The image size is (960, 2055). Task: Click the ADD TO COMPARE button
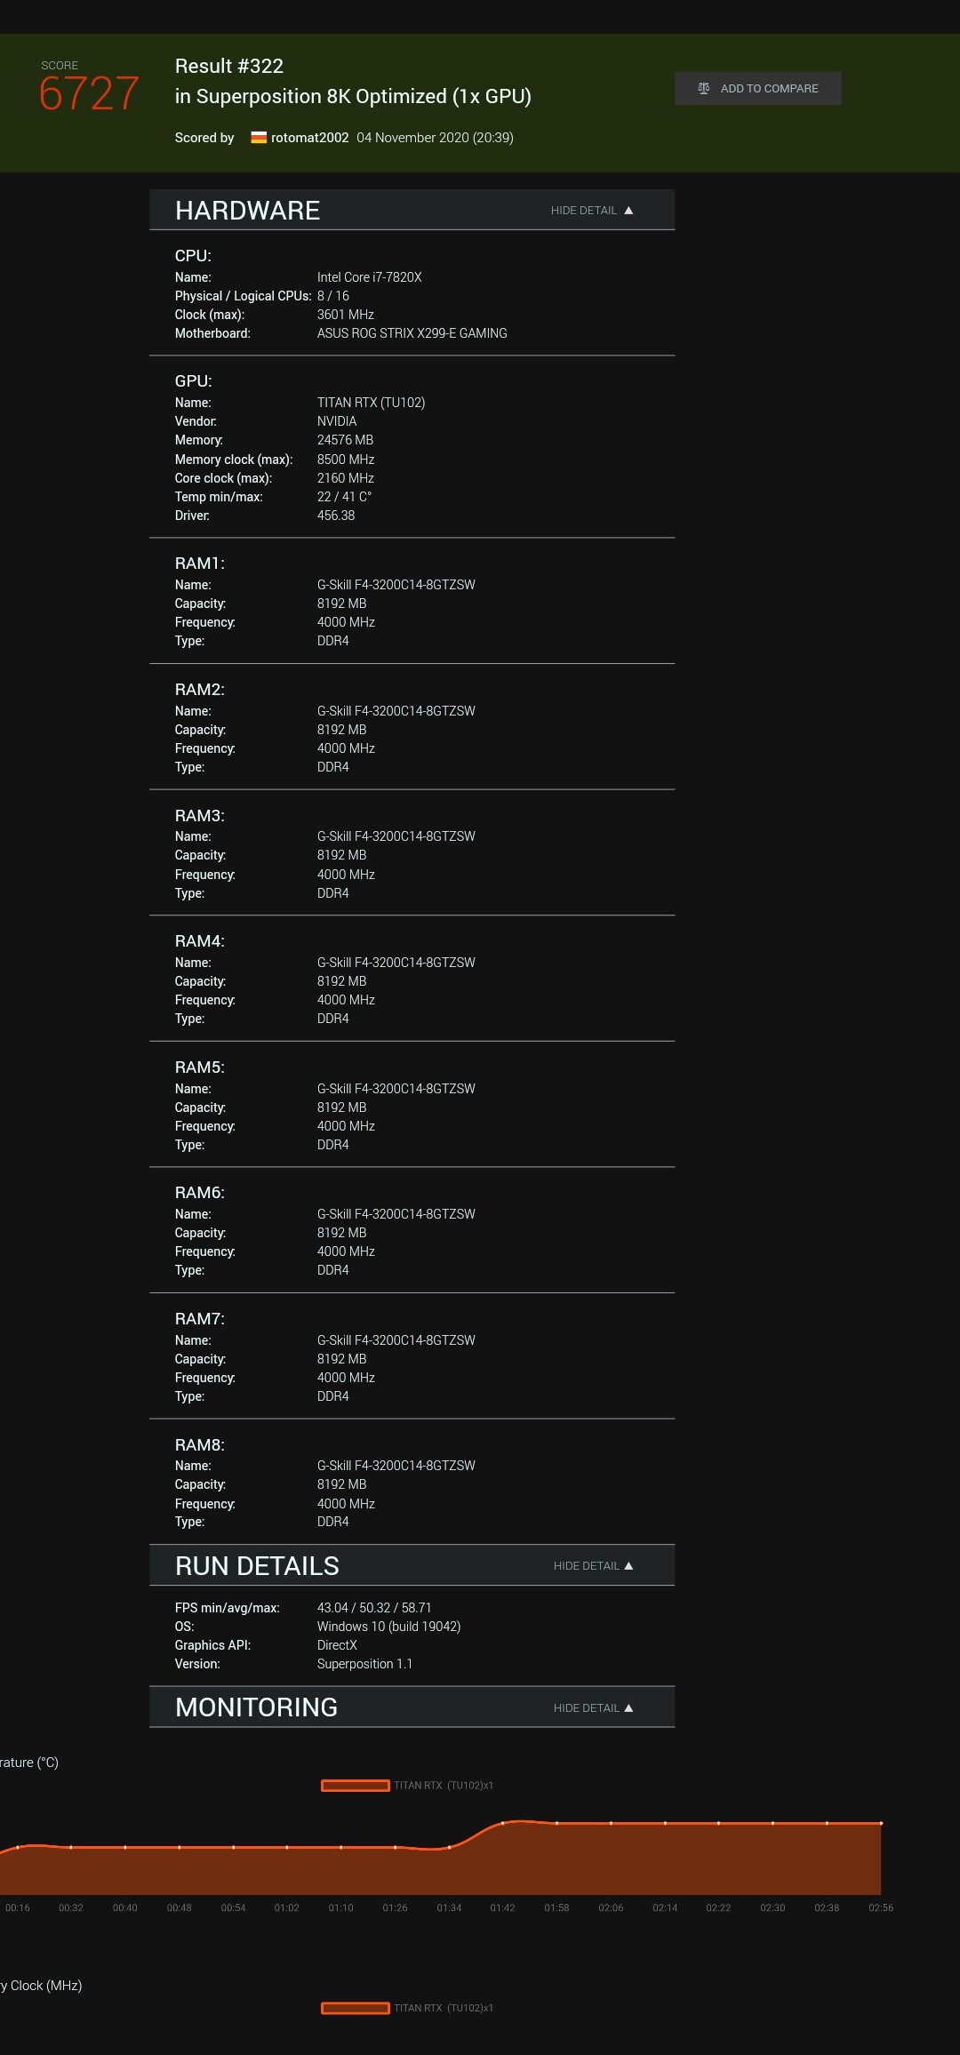[x=758, y=88]
